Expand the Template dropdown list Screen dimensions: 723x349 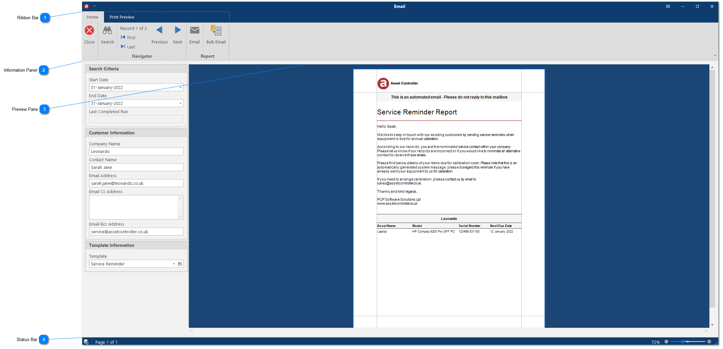click(173, 264)
